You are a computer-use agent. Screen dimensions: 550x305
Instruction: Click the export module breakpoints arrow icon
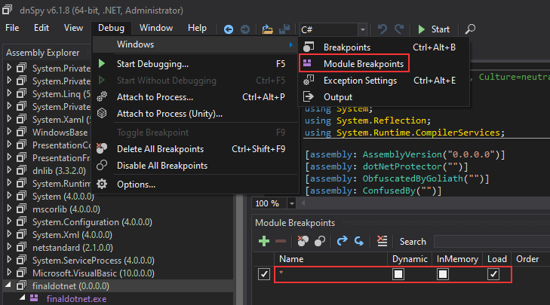tap(342, 241)
